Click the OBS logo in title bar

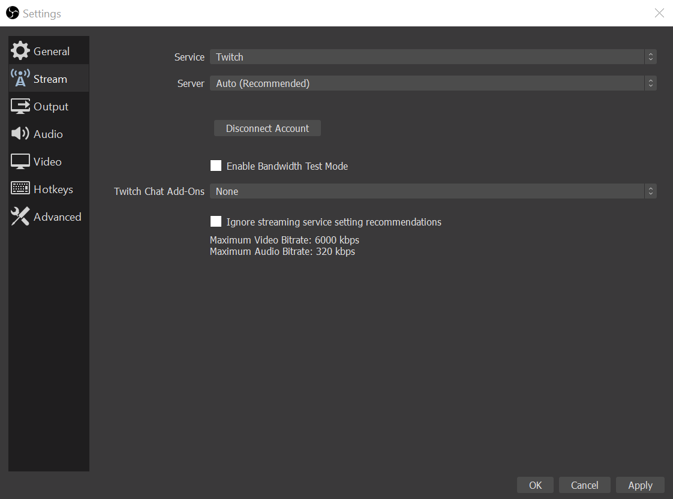click(x=13, y=13)
